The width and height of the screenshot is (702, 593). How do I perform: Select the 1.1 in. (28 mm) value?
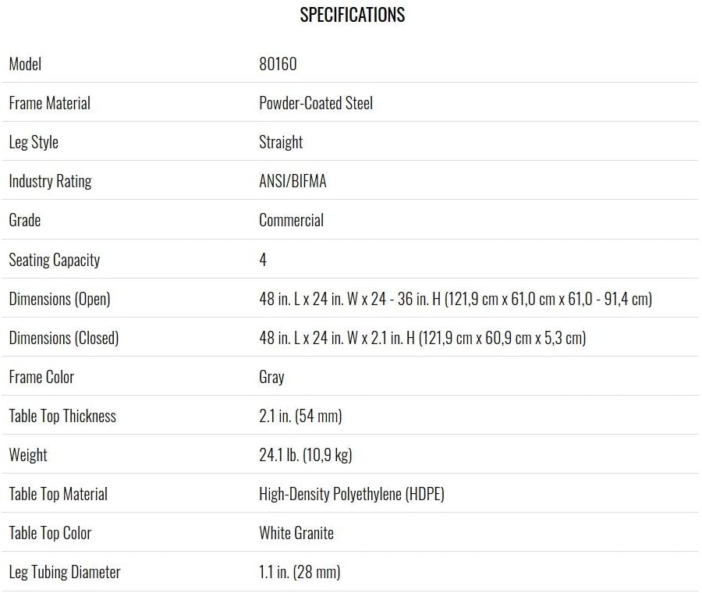point(300,572)
